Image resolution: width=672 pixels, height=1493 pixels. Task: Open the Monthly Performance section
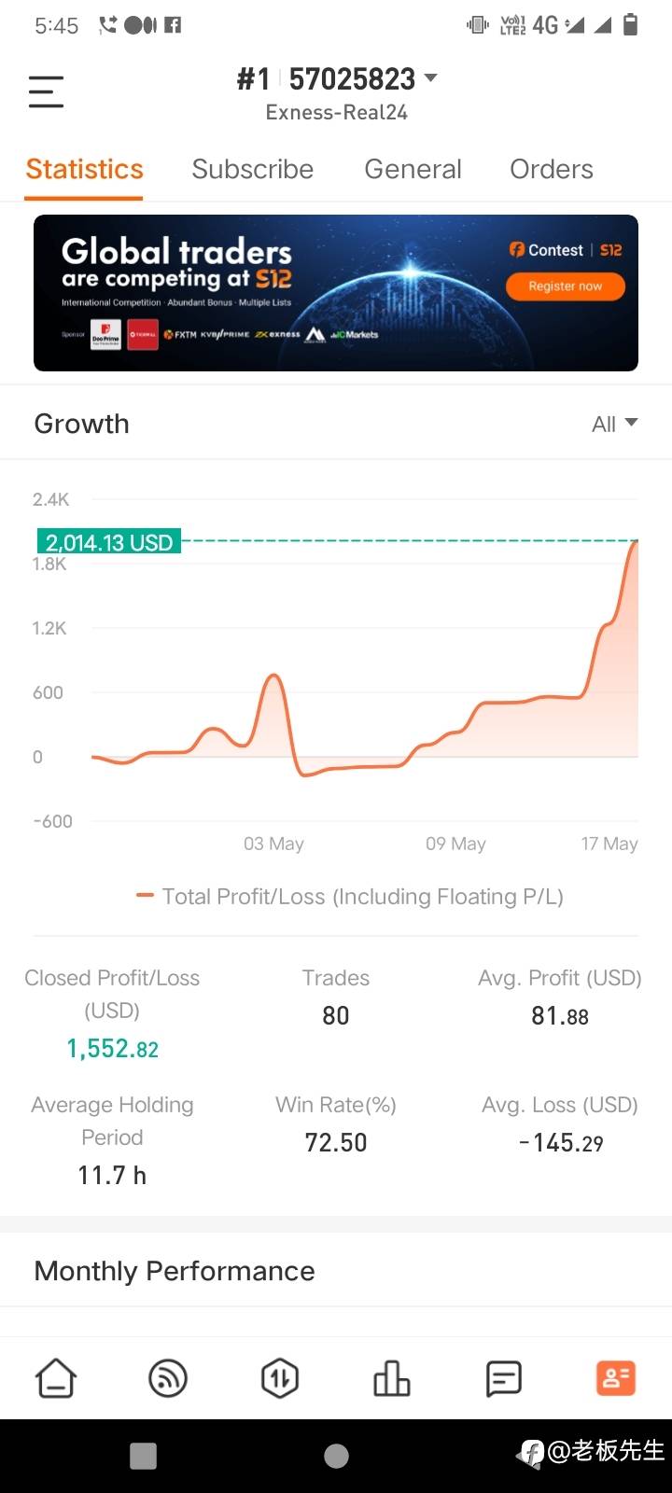click(x=175, y=1271)
